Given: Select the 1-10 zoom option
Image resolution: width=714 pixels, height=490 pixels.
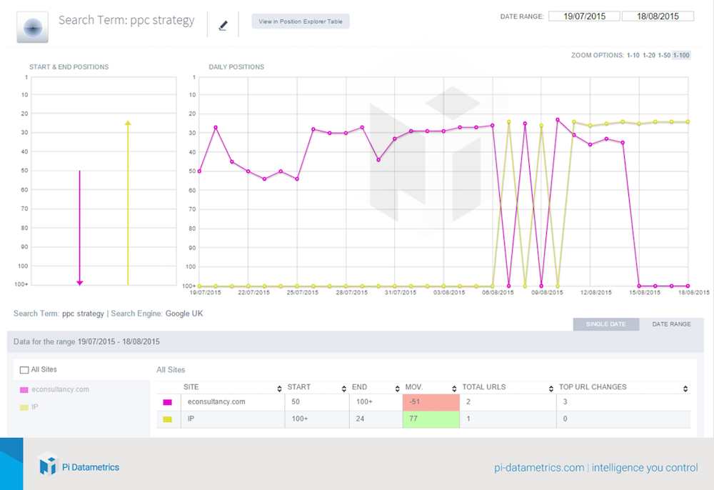Looking at the screenshot, I should [633, 55].
